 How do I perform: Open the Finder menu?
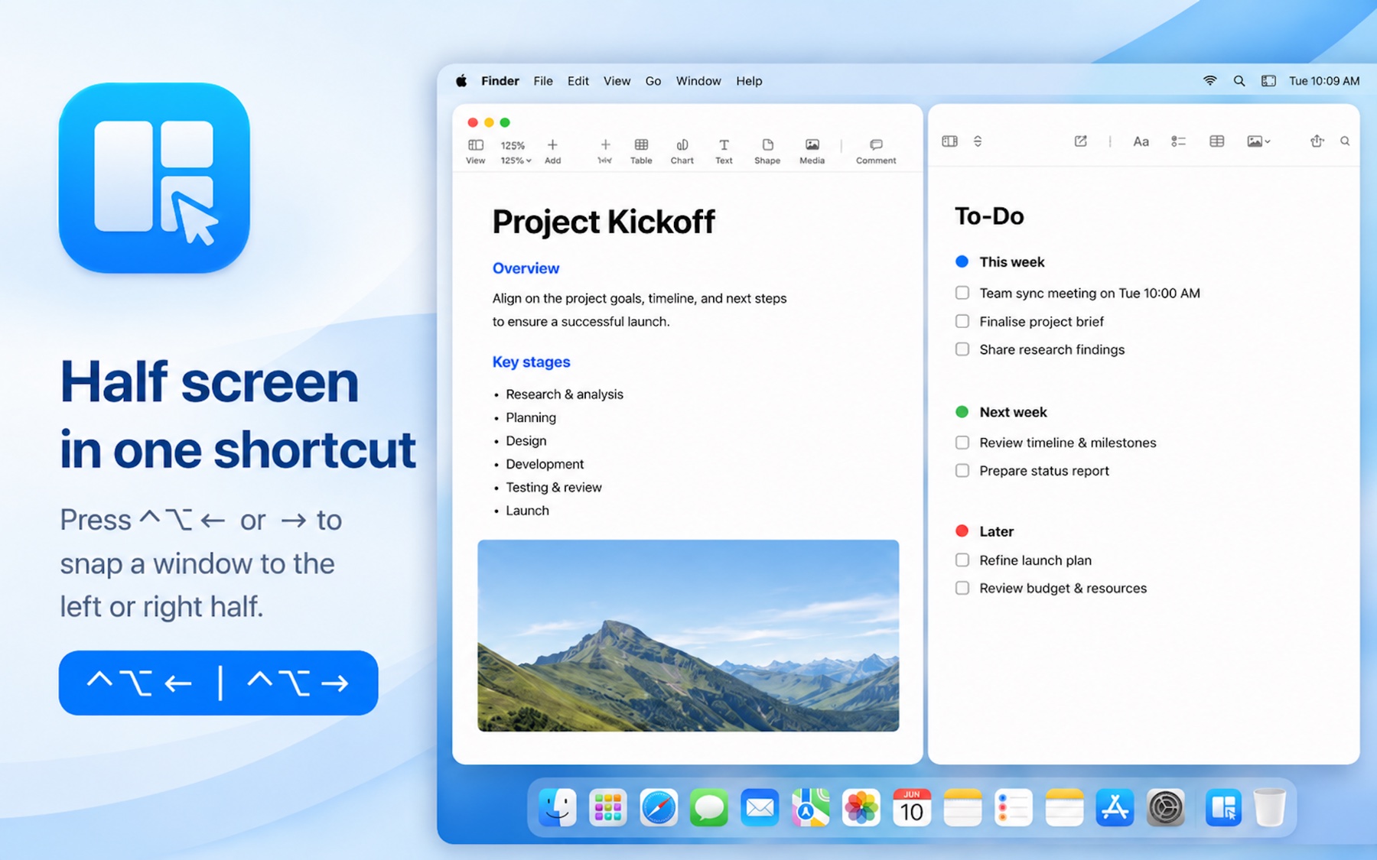pos(500,81)
